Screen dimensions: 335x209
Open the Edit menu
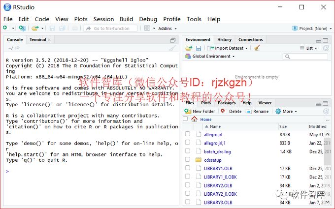(x=24, y=19)
